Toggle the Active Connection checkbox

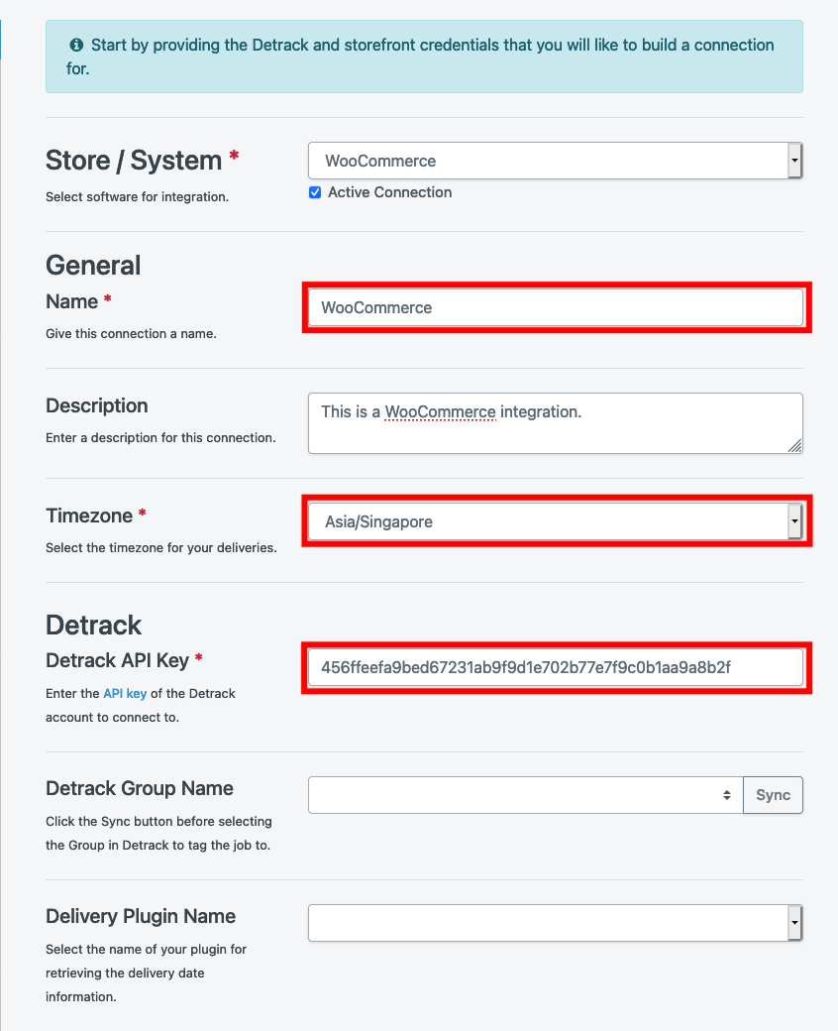tap(315, 192)
